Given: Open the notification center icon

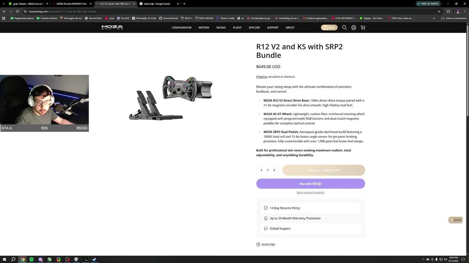Looking at the screenshot, I should [x=463, y=259].
